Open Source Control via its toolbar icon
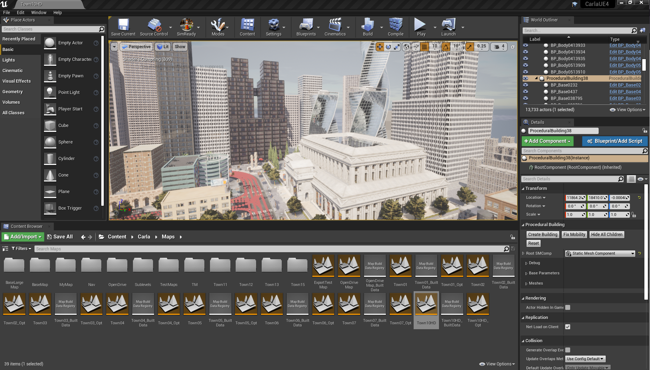The height and width of the screenshot is (370, 650). (x=153, y=25)
